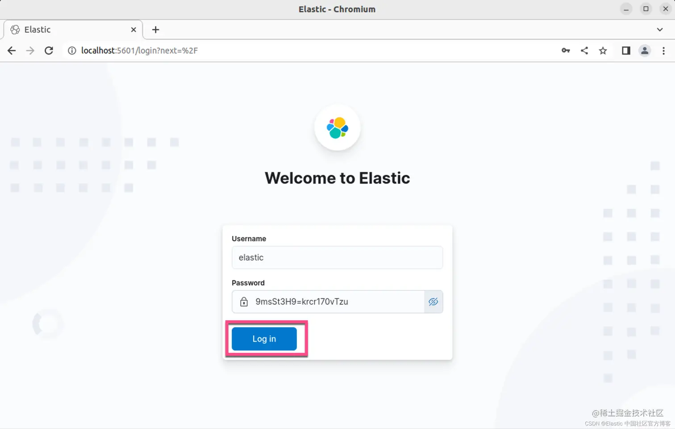This screenshot has width=675, height=429.
Task: Open saved passwords key icon
Action: [566, 50]
